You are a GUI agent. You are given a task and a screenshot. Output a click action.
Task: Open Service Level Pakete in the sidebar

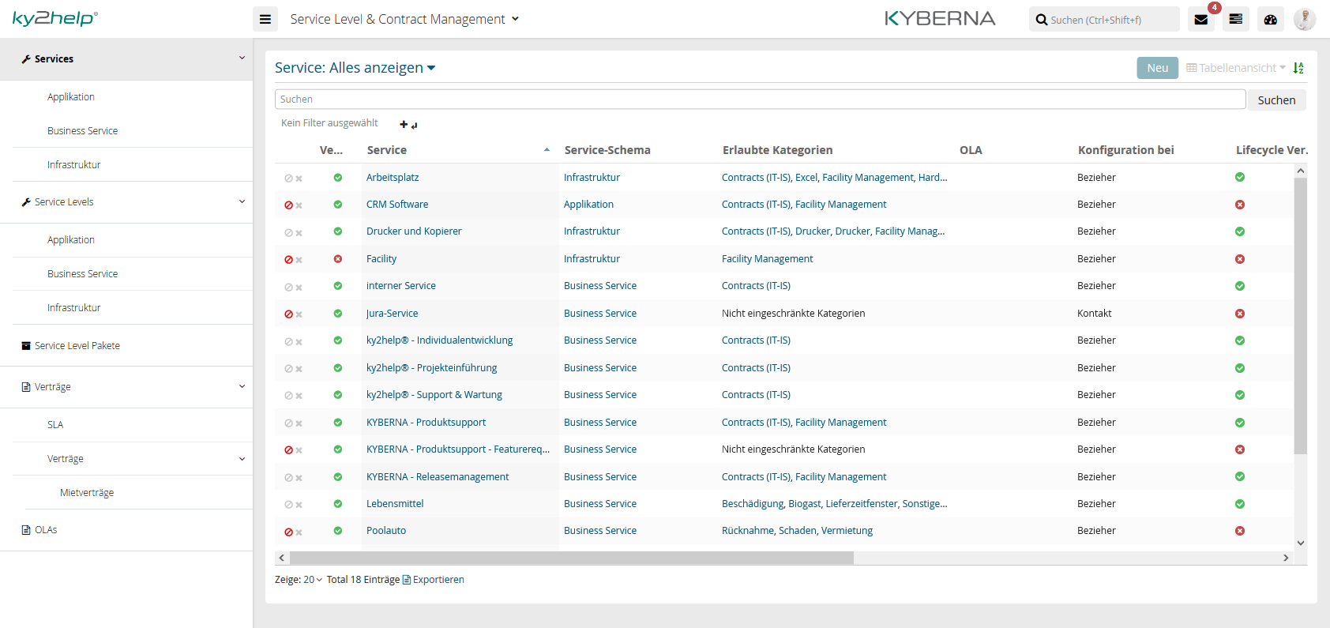point(77,346)
